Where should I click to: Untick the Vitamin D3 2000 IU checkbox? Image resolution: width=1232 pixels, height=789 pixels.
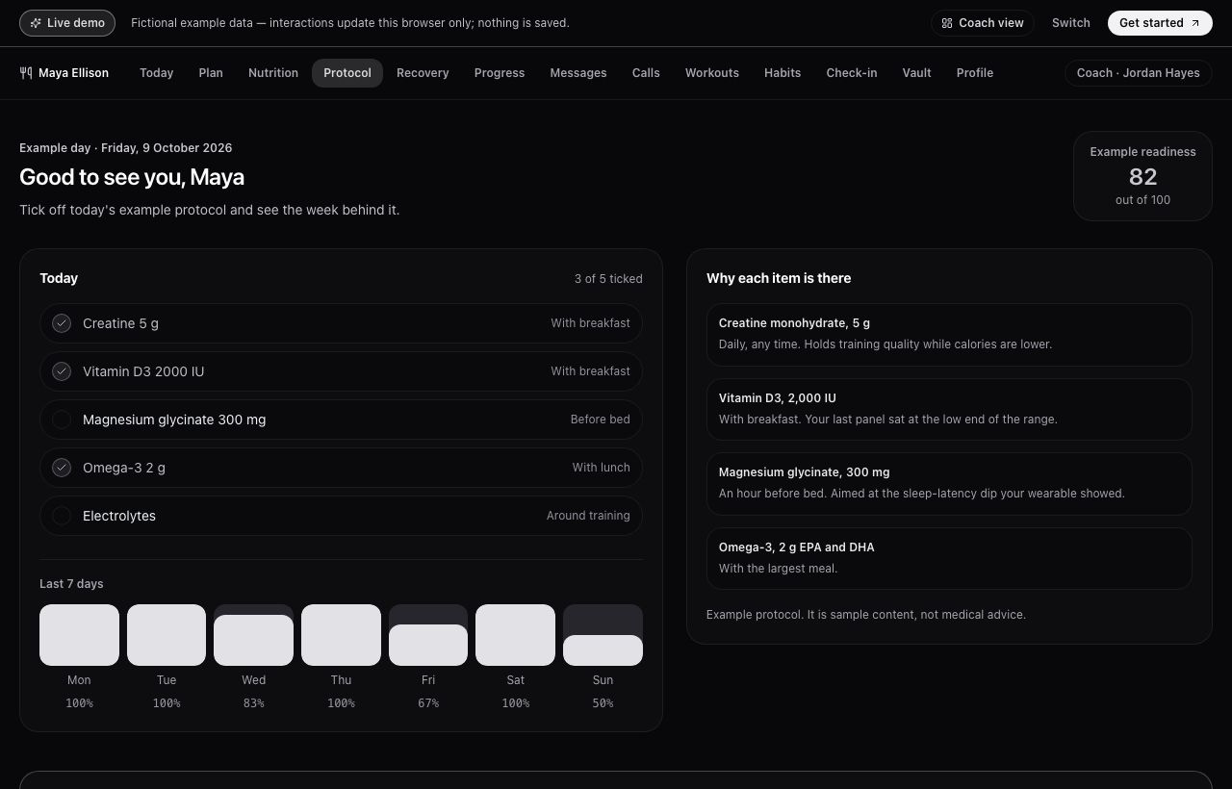(62, 371)
